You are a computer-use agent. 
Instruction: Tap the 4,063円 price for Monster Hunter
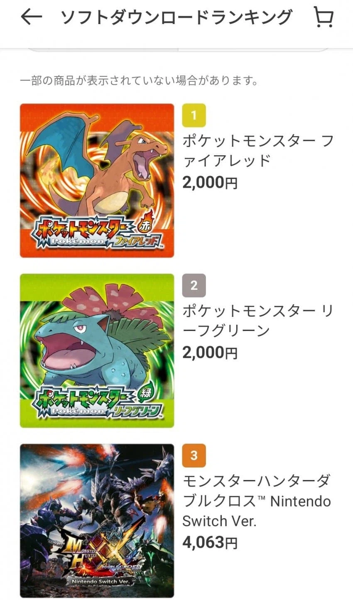(210, 542)
